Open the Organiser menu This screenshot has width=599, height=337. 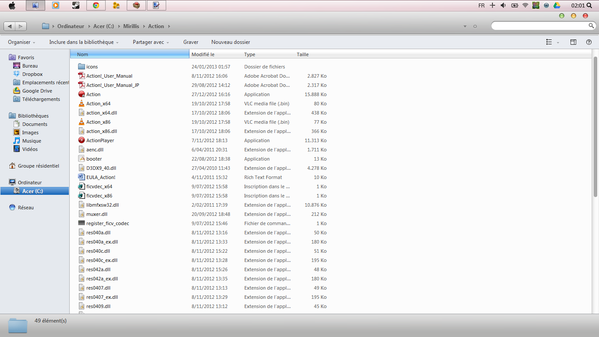[x=21, y=42]
